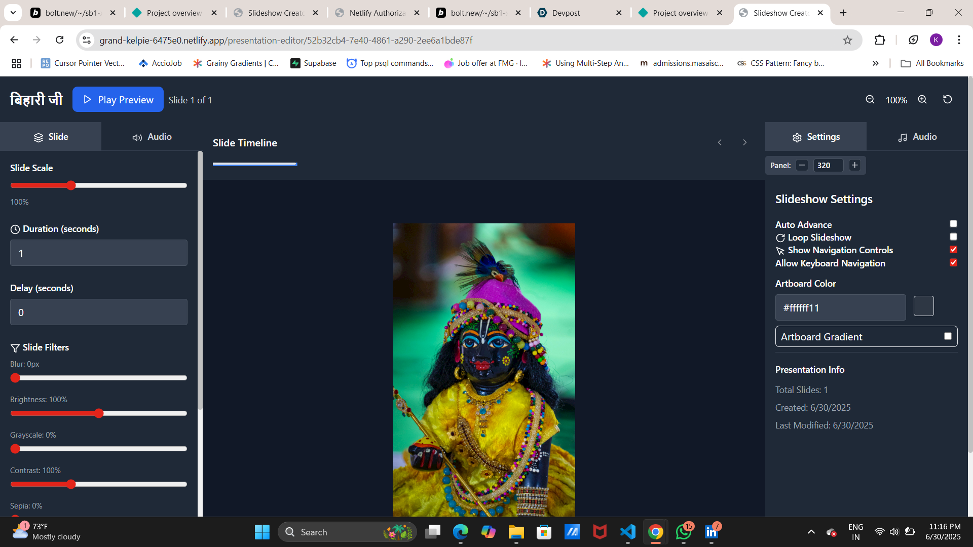The height and width of the screenshot is (547, 973).
Task: Enable the Loop Slideshow checkbox
Action: 953,237
